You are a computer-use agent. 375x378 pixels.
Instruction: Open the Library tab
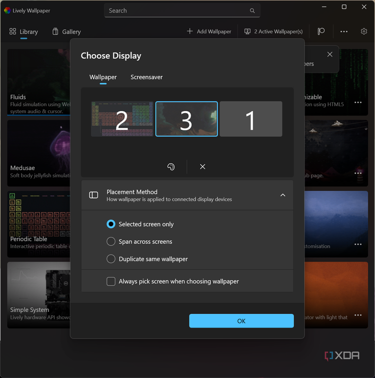click(x=23, y=32)
